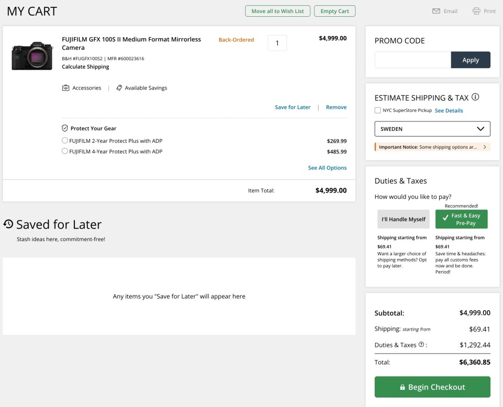
Task: Click into the promo code input field
Action: 412,60
